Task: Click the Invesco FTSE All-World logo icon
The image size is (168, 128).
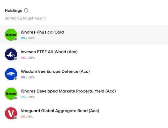Action: (x=11, y=54)
